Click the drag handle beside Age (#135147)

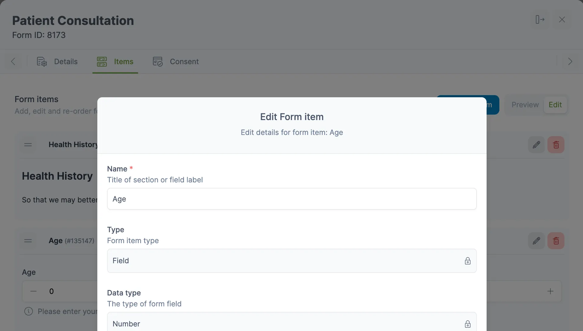[28, 241]
